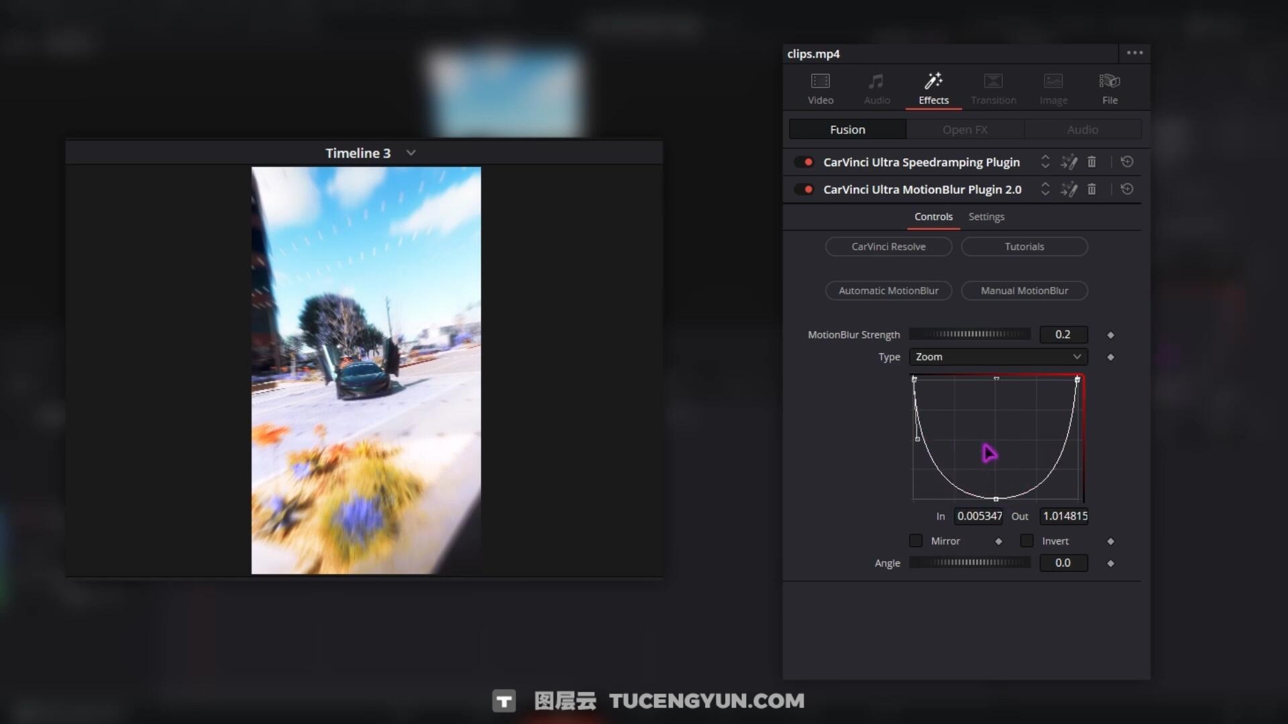Select the Fusion effects tab
Viewport: 1288px width, 724px height.
click(x=847, y=130)
